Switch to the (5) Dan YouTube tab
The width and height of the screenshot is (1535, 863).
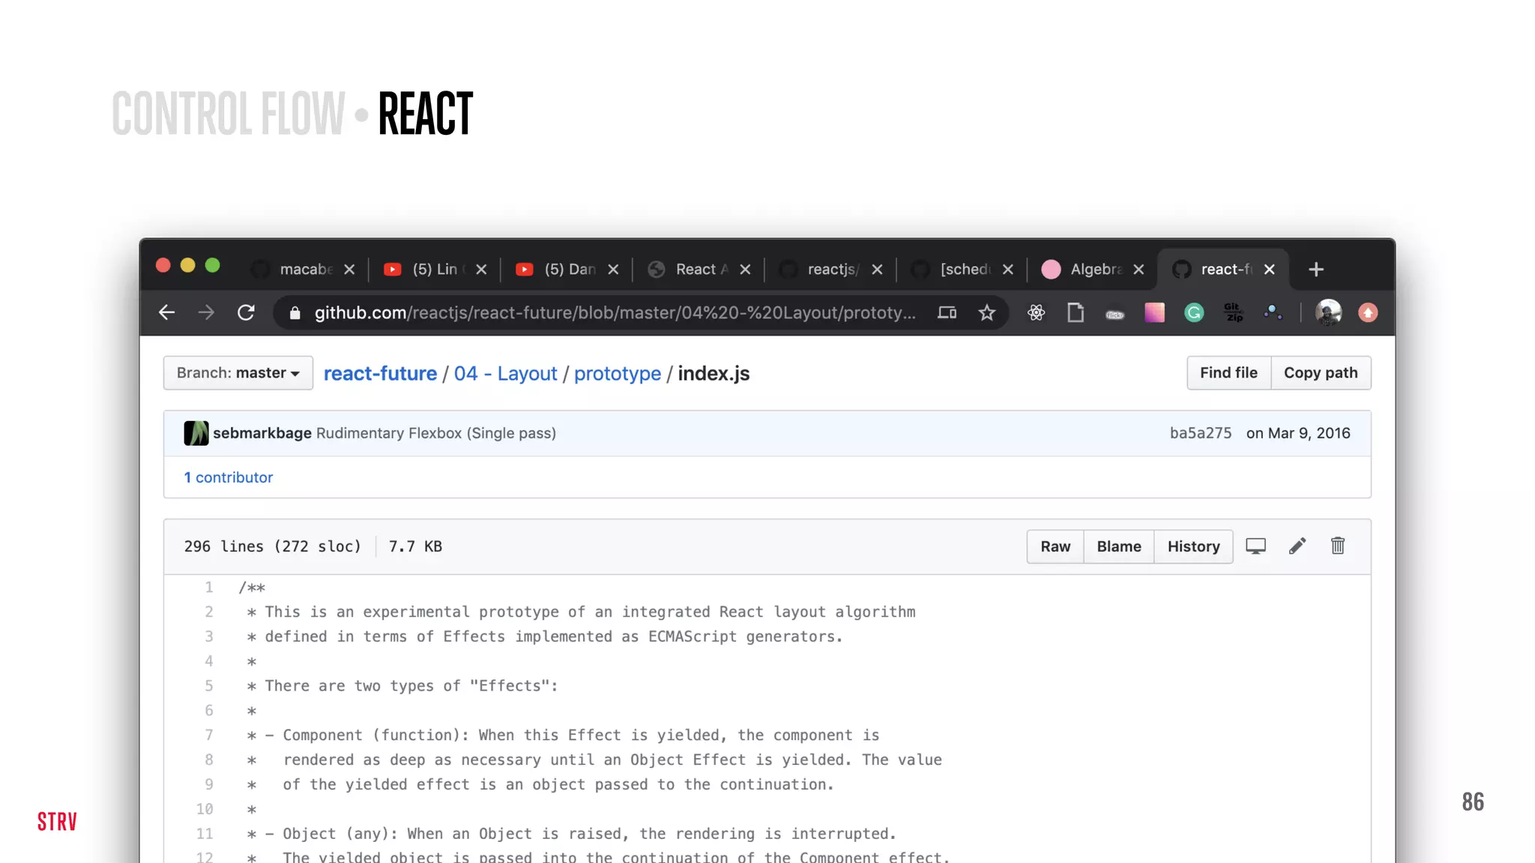(x=567, y=269)
